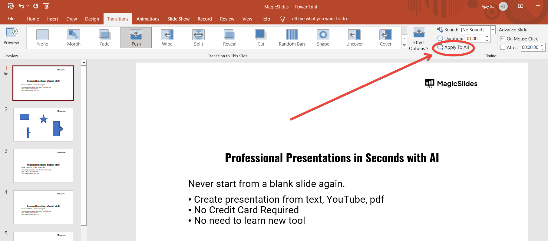
Task: Preview the slide transition
Action: point(11,36)
